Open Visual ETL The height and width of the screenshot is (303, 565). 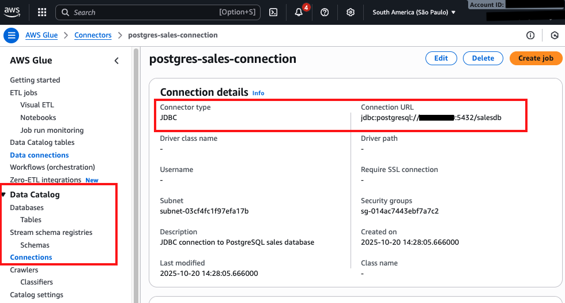click(x=37, y=105)
